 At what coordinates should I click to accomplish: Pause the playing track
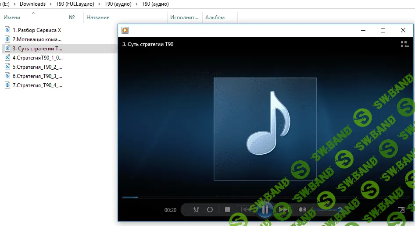click(x=265, y=210)
